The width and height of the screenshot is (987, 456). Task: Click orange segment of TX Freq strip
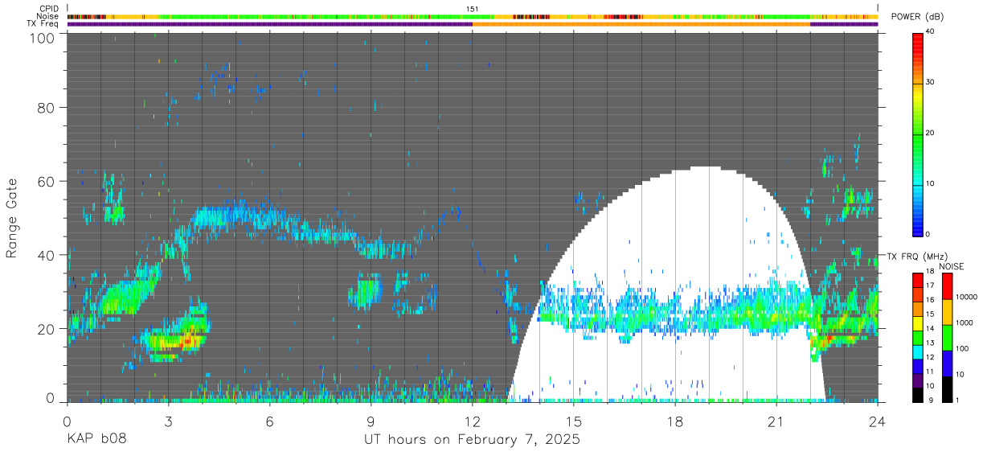pyautogui.click(x=641, y=24)
